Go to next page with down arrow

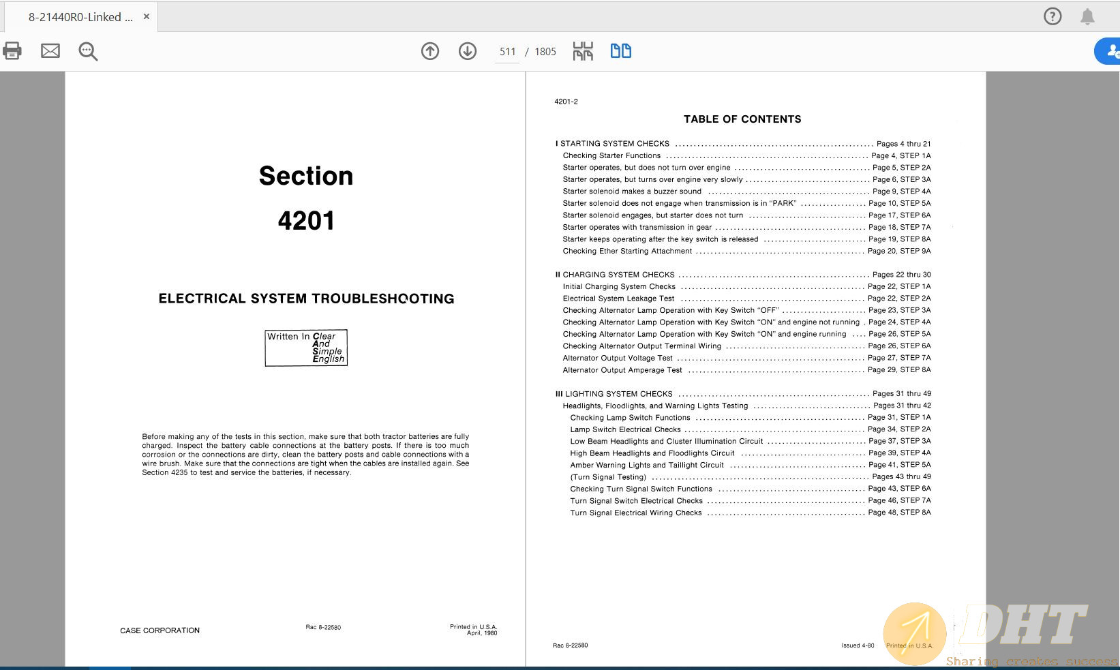click(x=468, y=51)
